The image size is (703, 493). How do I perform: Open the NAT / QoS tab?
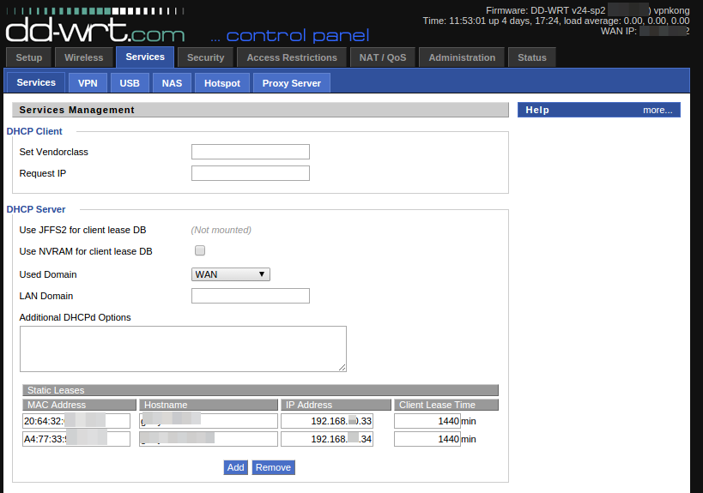point(383,57)
